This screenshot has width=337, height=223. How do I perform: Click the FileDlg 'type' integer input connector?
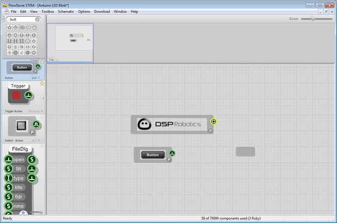pos(9,178)
